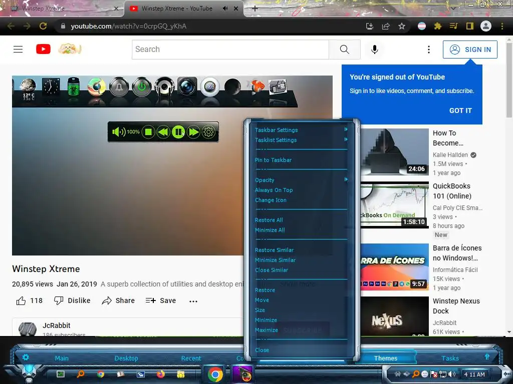The width and height of the screenshot is (513, 384).
Task: Open the How To Become video thumbnail
Action: (x=395, y=152)
